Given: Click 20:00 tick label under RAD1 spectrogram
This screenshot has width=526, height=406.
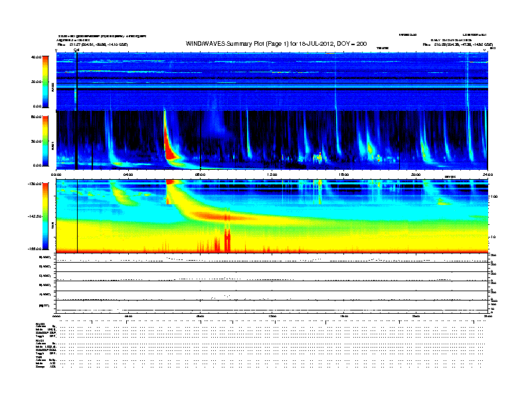Looking at the screenshot, I should coord(416,174).
